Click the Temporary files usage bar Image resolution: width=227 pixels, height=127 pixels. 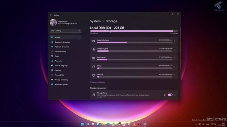(x=135, y=51)
